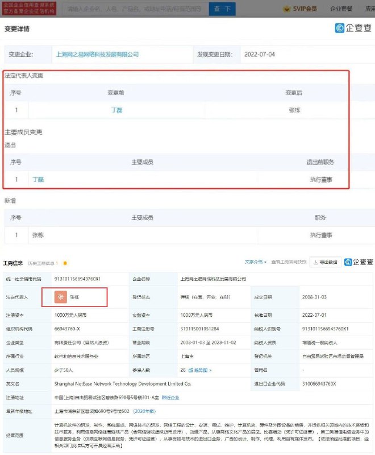Select registered capital 1000万元人民币
This screenshot has height=455, width=375.
(x=70, y=315)
